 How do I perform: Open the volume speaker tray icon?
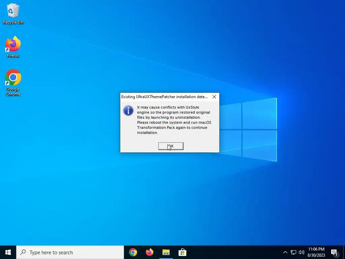pyautogui.click(x=302, y=252)
